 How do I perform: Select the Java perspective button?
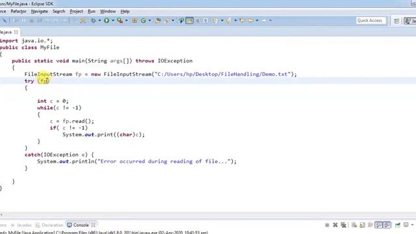click(410, 21)
